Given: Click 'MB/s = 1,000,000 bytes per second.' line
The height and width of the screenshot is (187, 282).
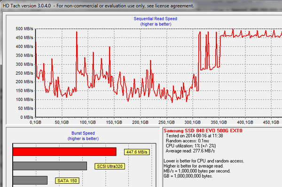Looking at the screenshot, I should pyautogui.click(x=197, y=171).
